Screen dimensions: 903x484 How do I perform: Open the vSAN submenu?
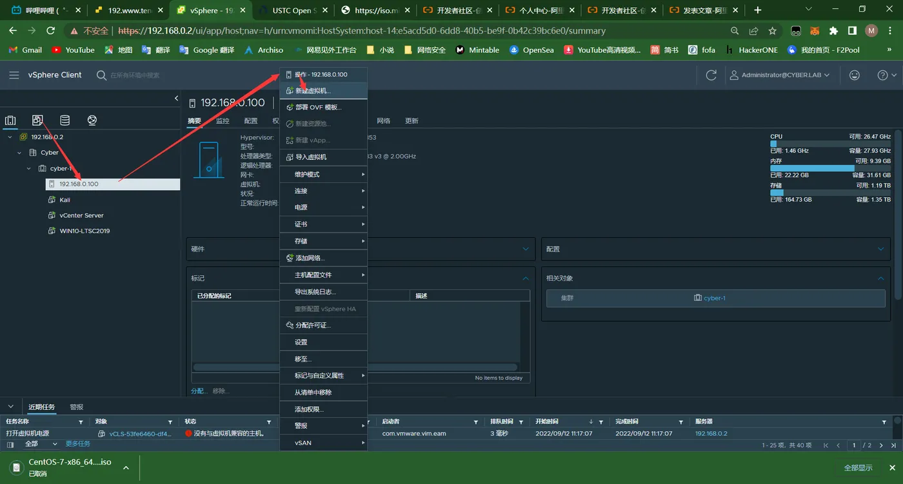[323, 443]
